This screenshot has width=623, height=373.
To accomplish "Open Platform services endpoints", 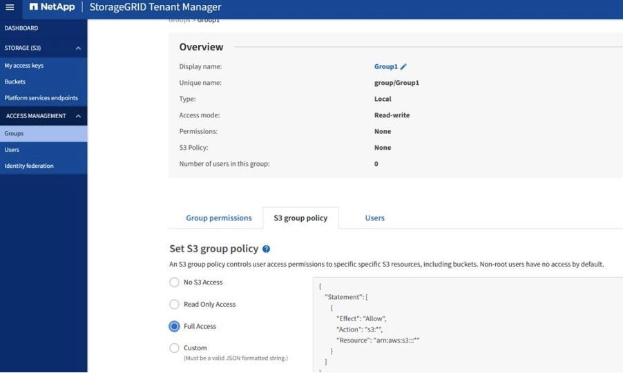I will point(41,98).
